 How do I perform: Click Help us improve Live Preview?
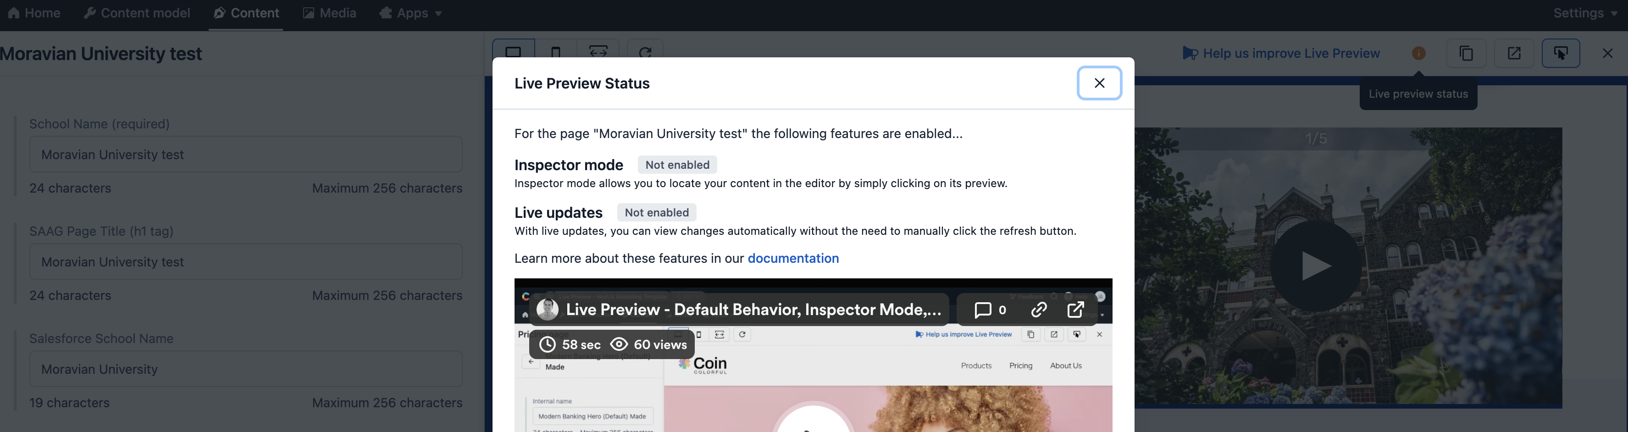(x=1291, y=53)
